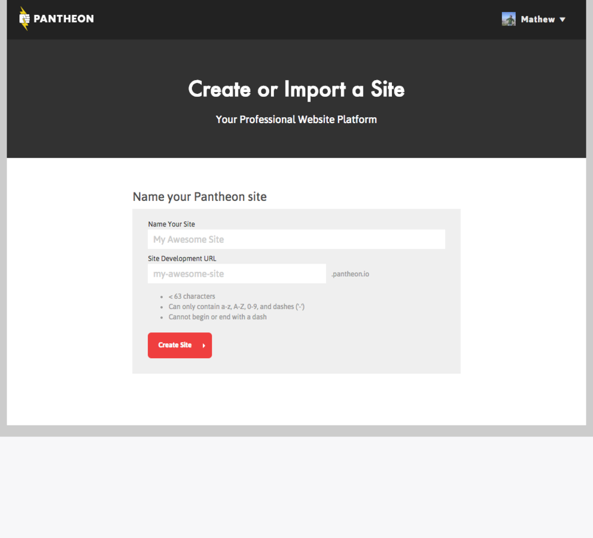
Task: Click the arrow icon on Create Site button
Action: click(x=204, y=346)
